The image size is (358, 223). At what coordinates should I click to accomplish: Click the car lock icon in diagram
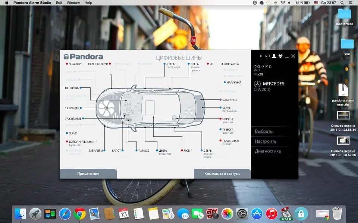click(174, 118)
